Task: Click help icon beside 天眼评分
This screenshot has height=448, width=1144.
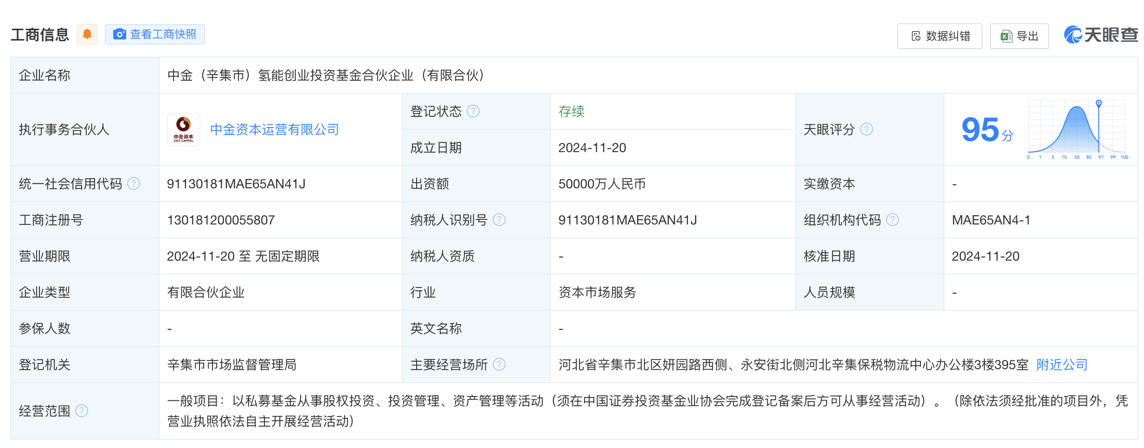Action: (x=867, y=129)
